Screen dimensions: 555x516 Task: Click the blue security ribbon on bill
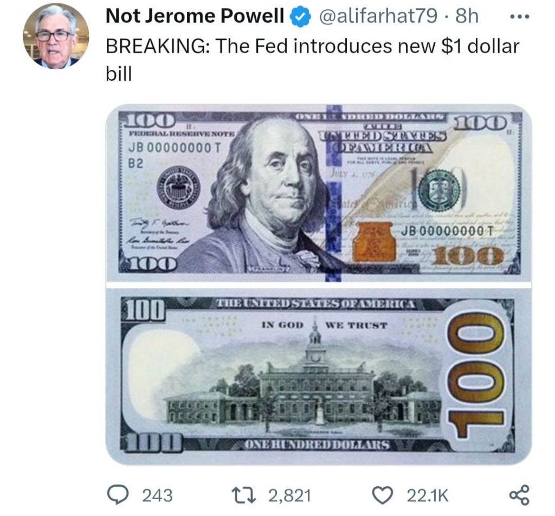coord(333,193)
